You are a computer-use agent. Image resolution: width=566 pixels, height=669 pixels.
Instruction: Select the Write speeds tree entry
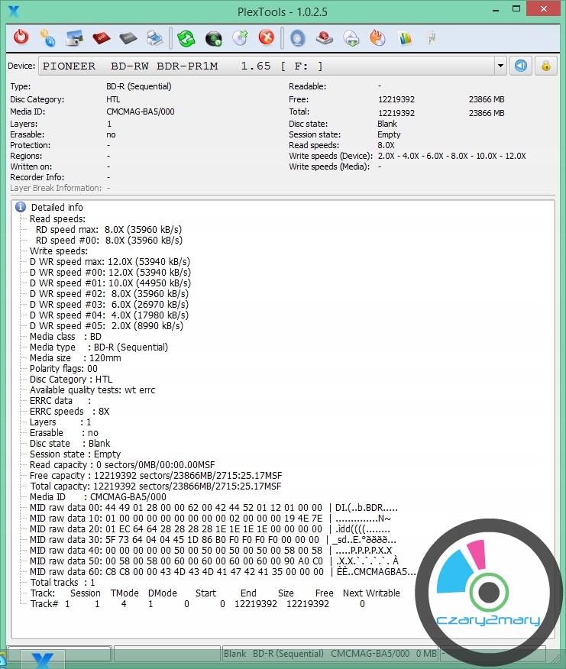pos(58,250)
